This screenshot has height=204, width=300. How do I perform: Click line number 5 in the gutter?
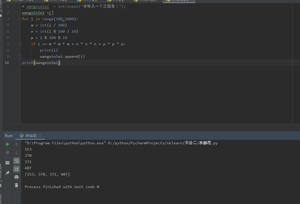(8, 32)
